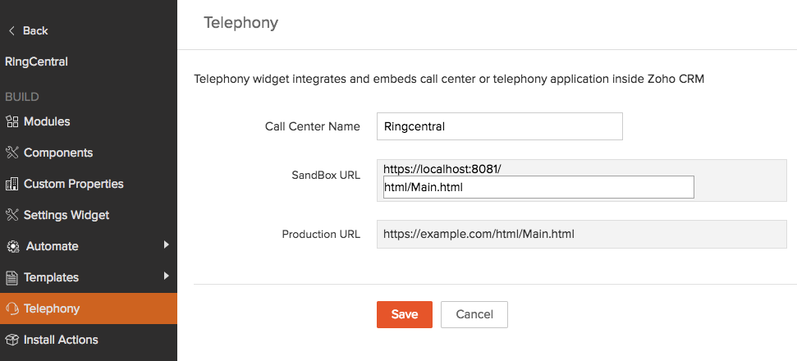Image resolution: width=797 pixels, height=361 pixels.
Task: Go Back to the previous page
Action: point(35,31)
